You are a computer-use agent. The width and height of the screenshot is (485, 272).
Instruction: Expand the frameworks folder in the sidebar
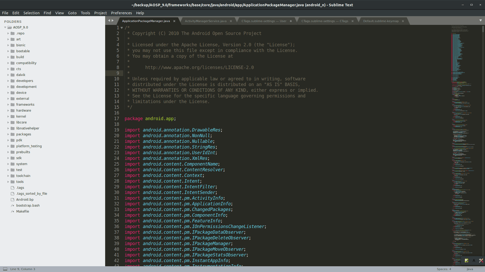(x=8, y=104)
